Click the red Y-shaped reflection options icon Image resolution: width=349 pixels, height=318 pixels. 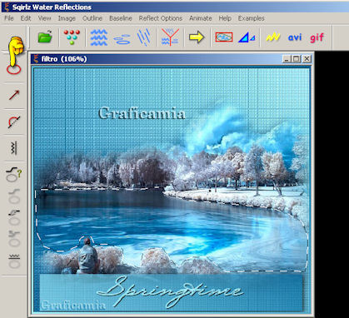coord(170,37)
